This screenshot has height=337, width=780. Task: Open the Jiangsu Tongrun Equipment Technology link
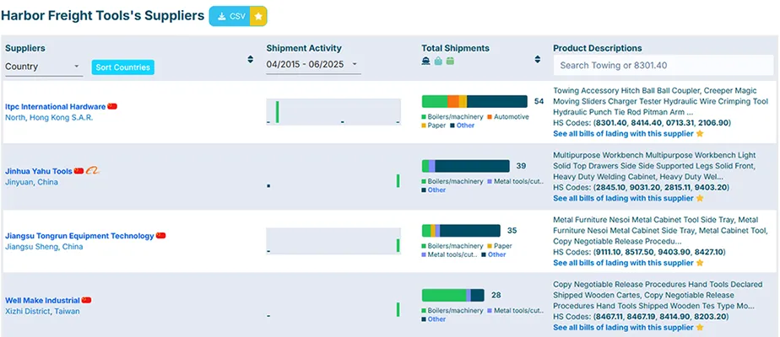(x=79, y=236)
